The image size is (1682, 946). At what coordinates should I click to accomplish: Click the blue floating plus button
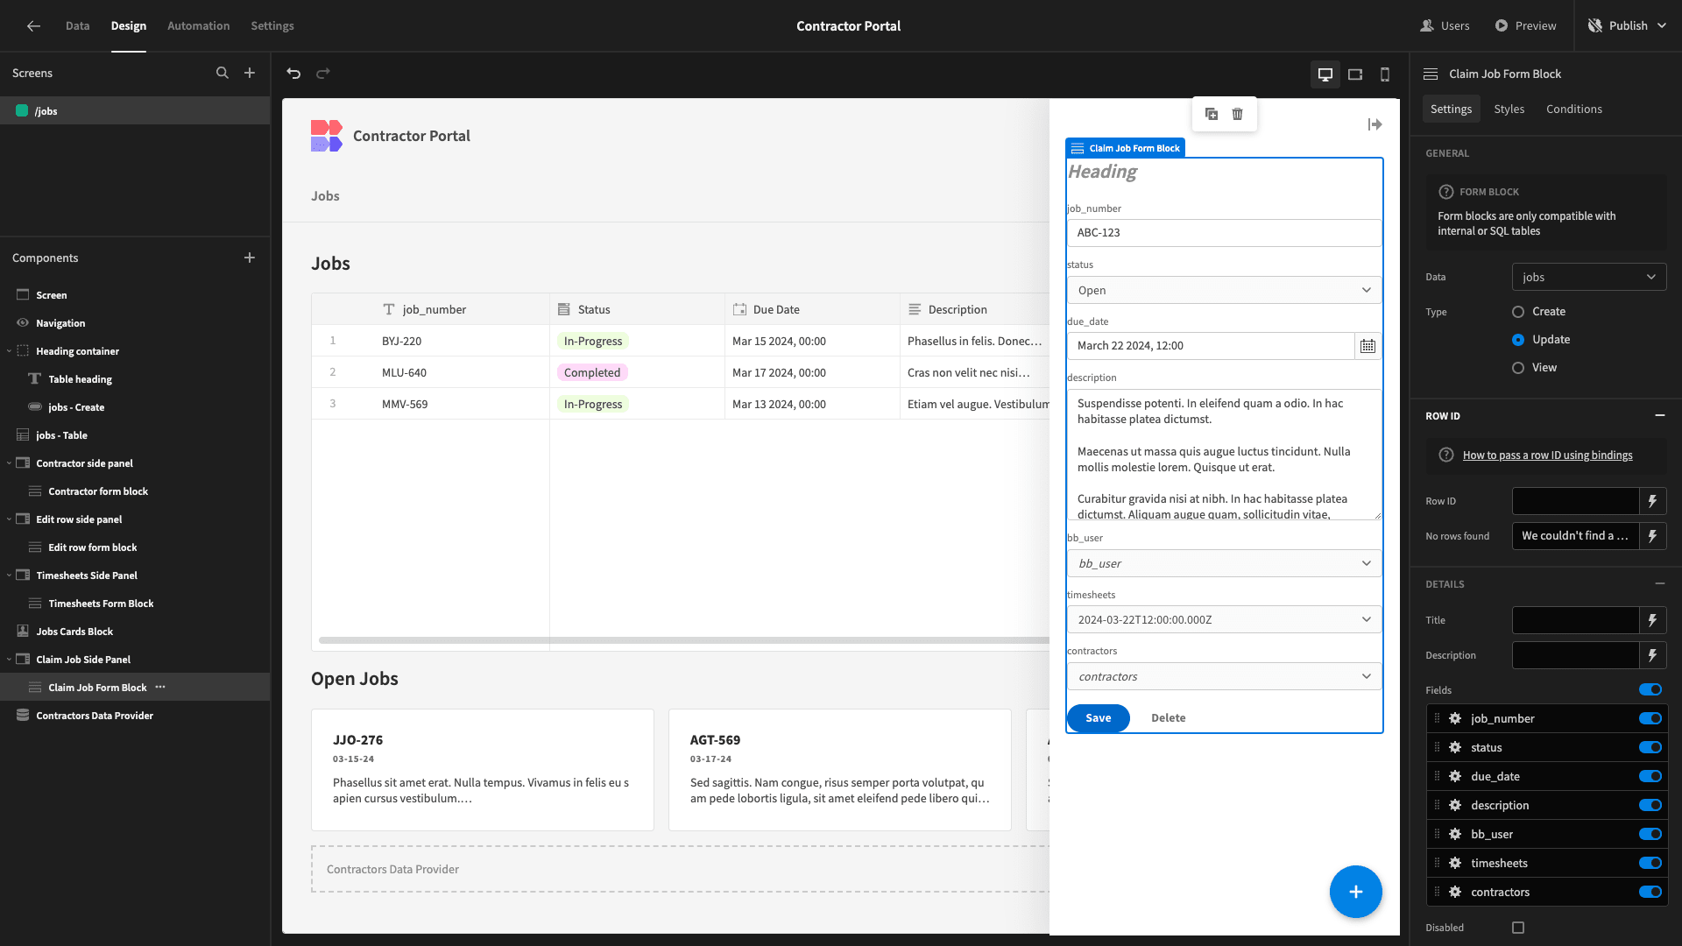point(1355,892)
